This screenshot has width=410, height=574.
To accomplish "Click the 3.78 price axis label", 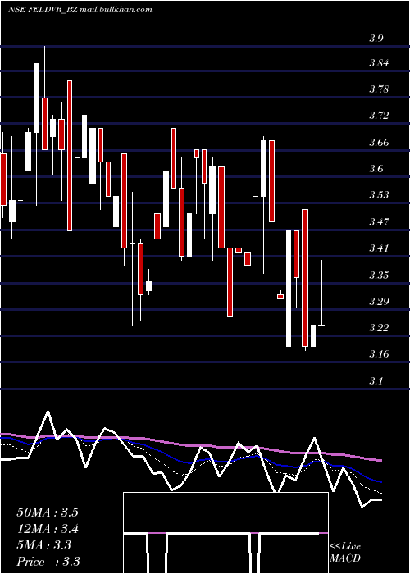I will (379, 89).
